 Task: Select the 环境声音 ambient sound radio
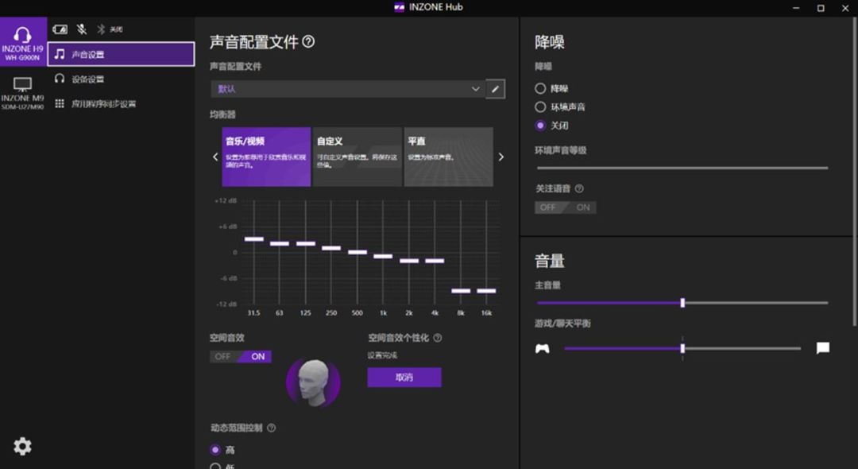coord(540,107)
